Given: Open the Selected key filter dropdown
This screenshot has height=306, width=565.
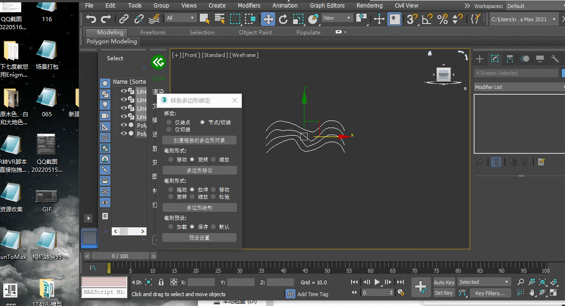Looking at the screenshot, I should [484, 282].
